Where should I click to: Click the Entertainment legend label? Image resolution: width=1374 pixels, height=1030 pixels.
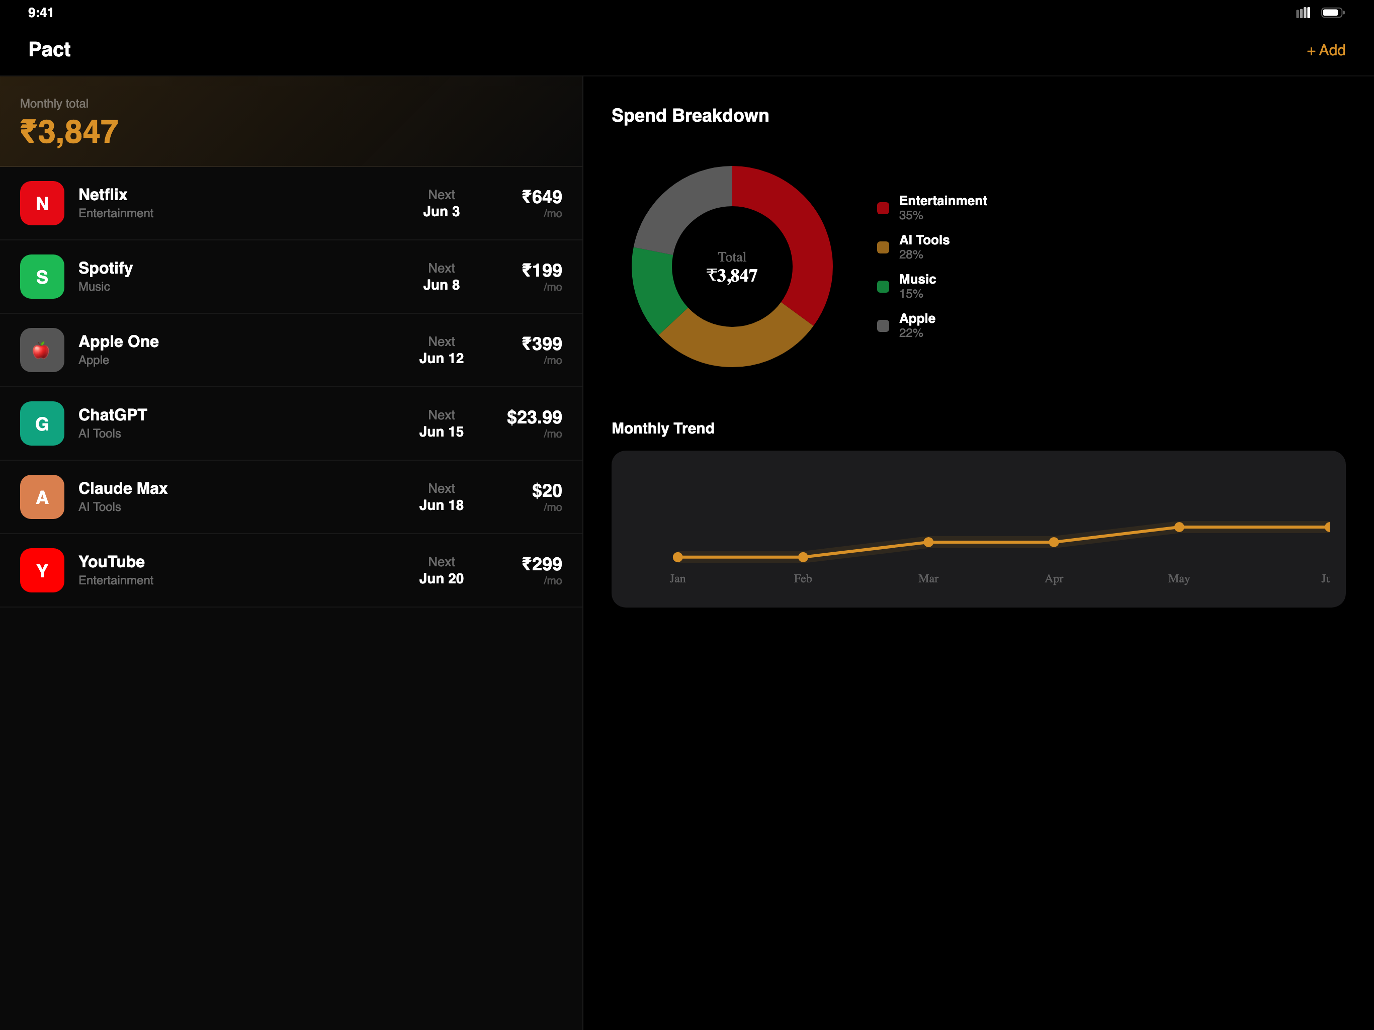(x=943, y=201)
